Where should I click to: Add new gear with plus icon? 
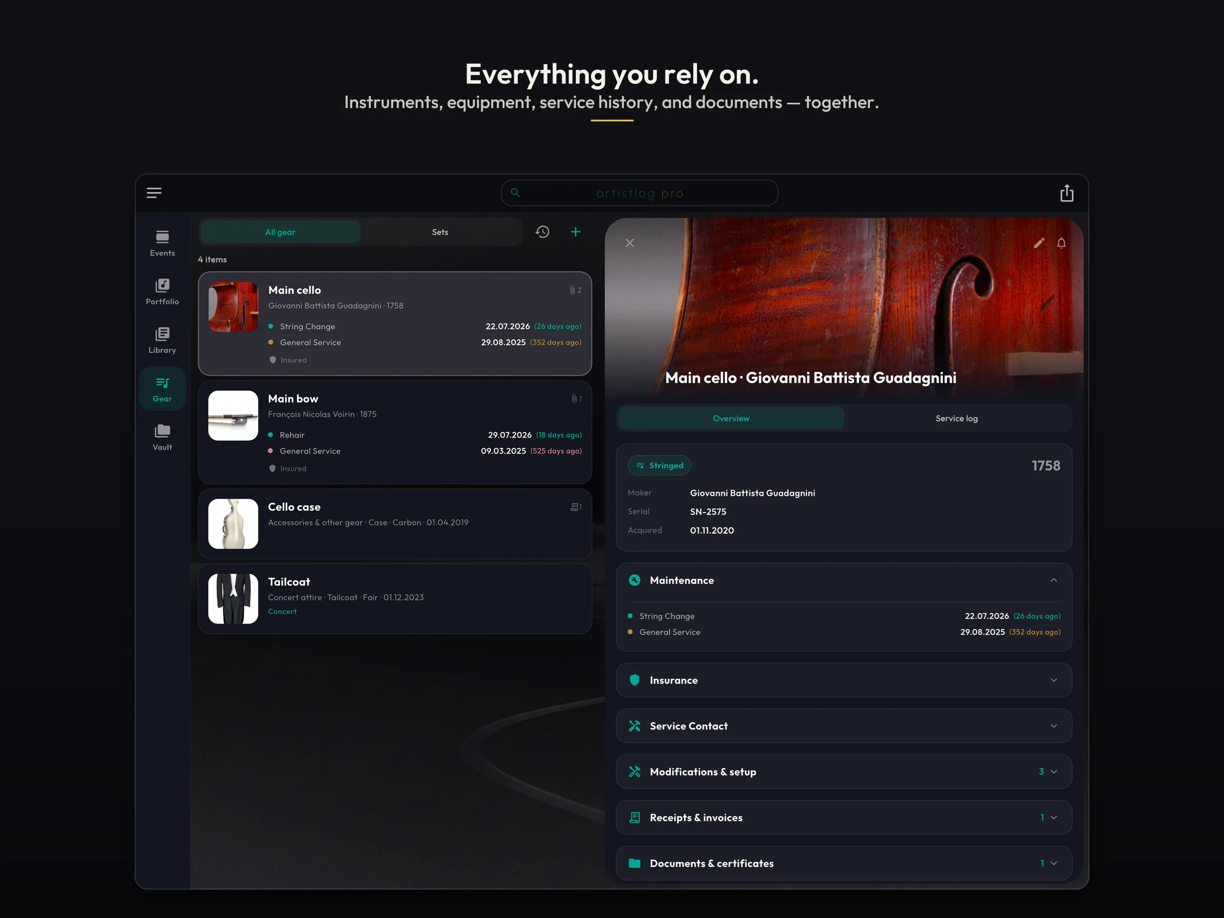[576, 232]
